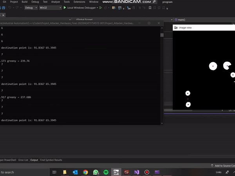Switch to Visual Studio in the taskbar
Image resolution: width=235 pixels, height=176 pixels.
pos(137,172)
